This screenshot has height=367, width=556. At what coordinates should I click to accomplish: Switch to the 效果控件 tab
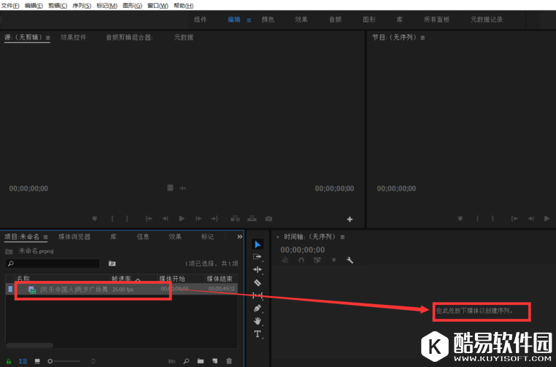point(73,36)
